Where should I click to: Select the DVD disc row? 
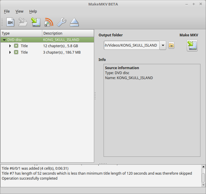pyautogui.click(x=47, y=40)
